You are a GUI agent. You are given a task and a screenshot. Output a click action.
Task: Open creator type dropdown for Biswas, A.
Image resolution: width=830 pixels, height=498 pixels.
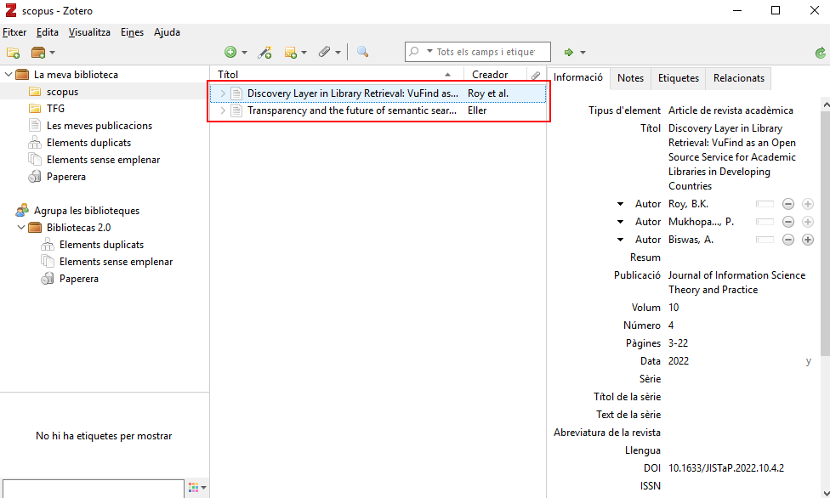pyautogui.click(x=620, y=240)
